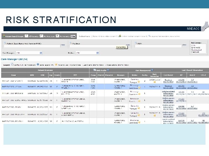Clear the Practices search field
209x156 pixels.
[128, 45]
